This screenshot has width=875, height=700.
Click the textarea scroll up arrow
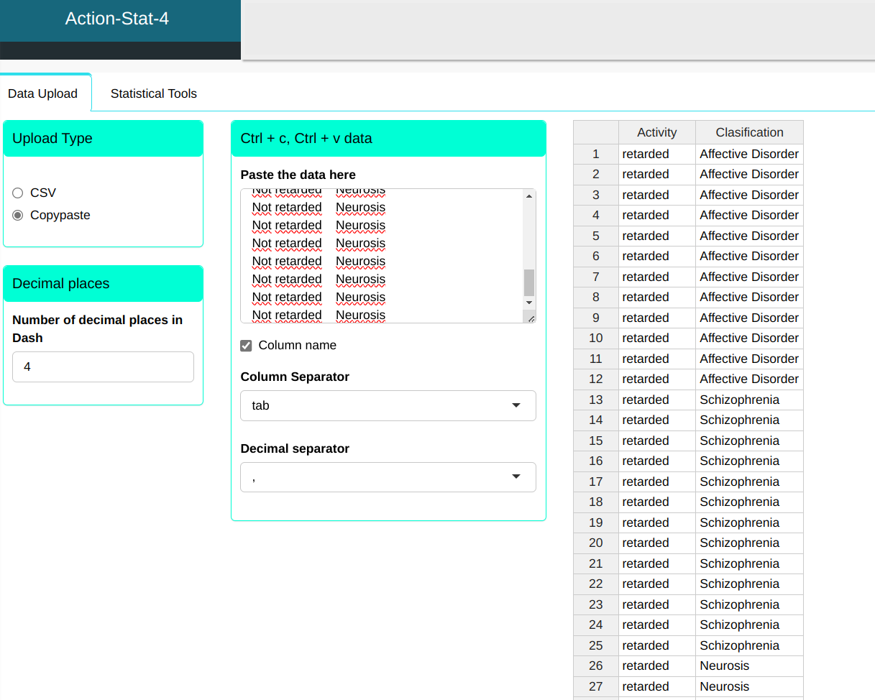point(529,196)
